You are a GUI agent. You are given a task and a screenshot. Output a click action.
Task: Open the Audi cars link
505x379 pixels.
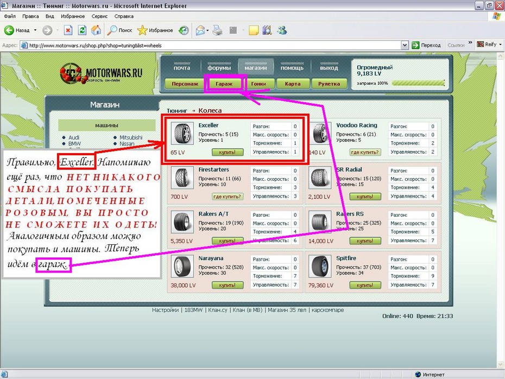click(x=74, y=137)
